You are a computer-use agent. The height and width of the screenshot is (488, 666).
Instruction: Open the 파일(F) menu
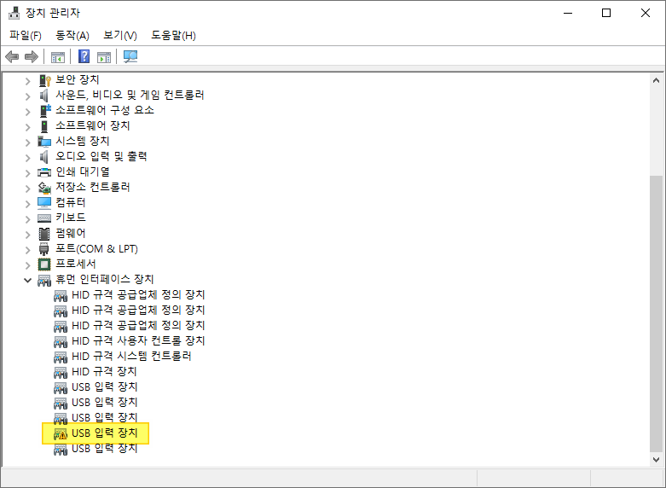[26, 35]
